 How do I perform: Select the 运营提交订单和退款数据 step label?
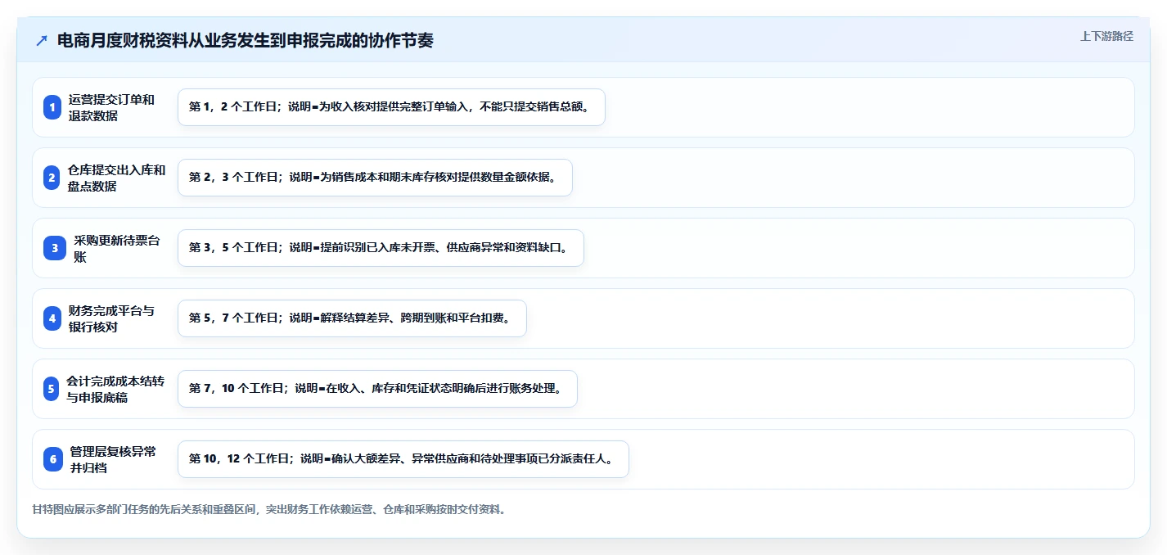111,107
